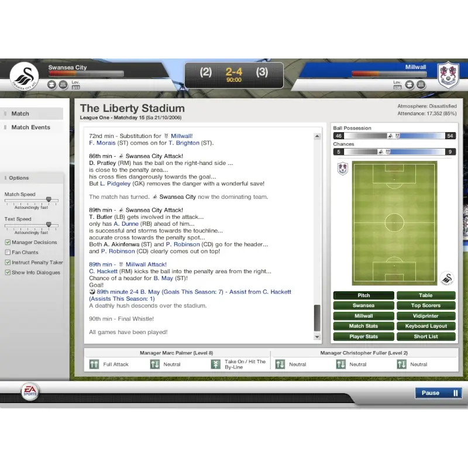Click the Full Attack tactic arrows icon

point(94,364)
